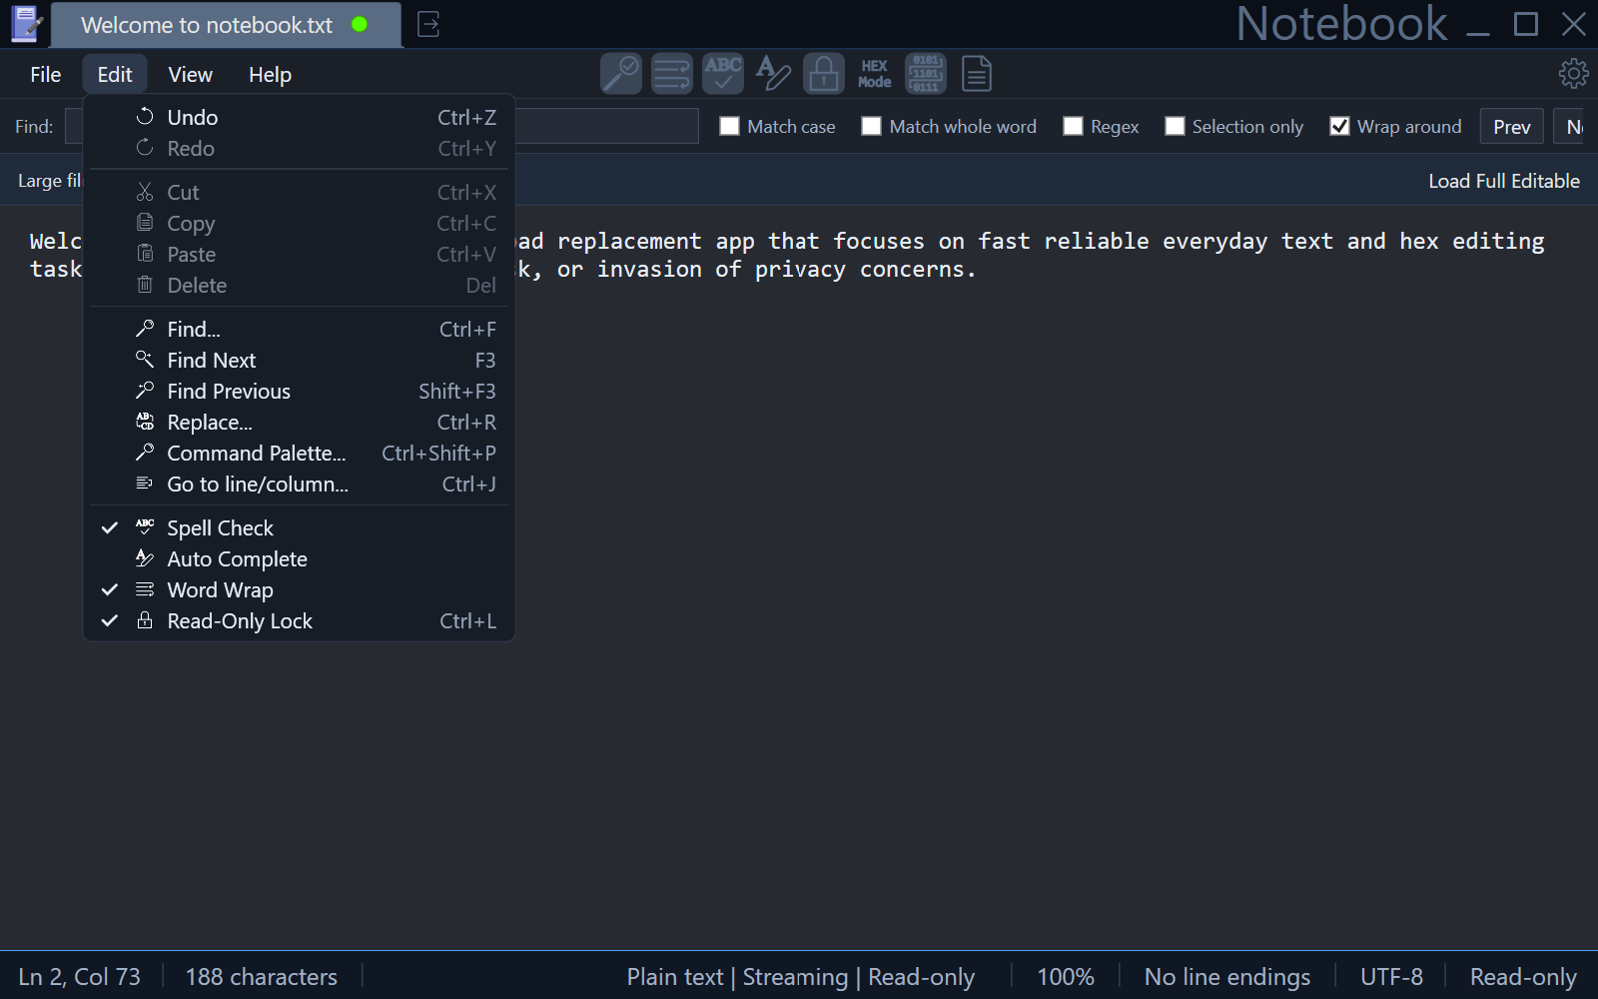Toggle Read-Only Lock in Edit menu
Image resolution: width=1598 pixels, height=999 pixels.
pyautogui.click(x=300, y=620)
